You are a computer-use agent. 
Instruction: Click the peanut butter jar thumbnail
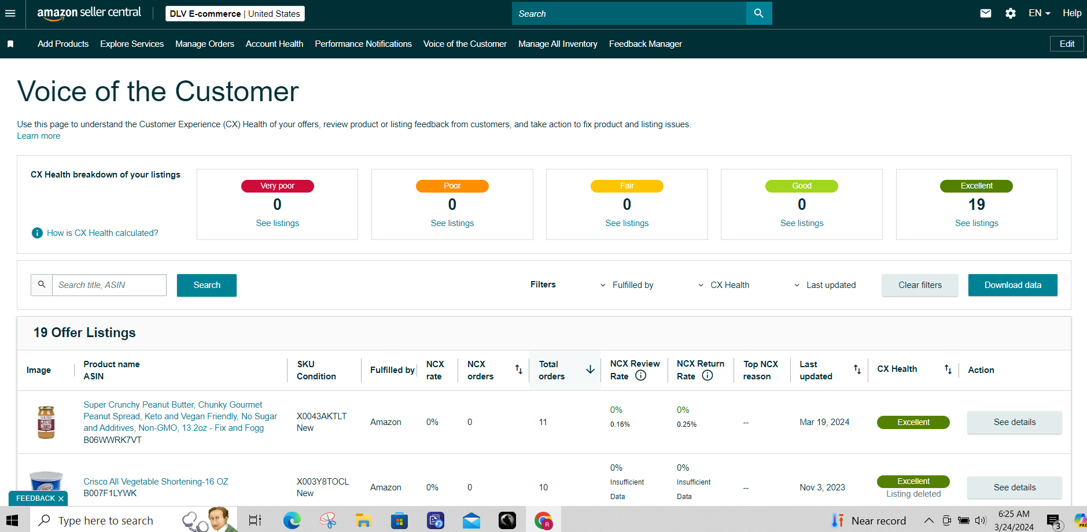coord(46,422)
